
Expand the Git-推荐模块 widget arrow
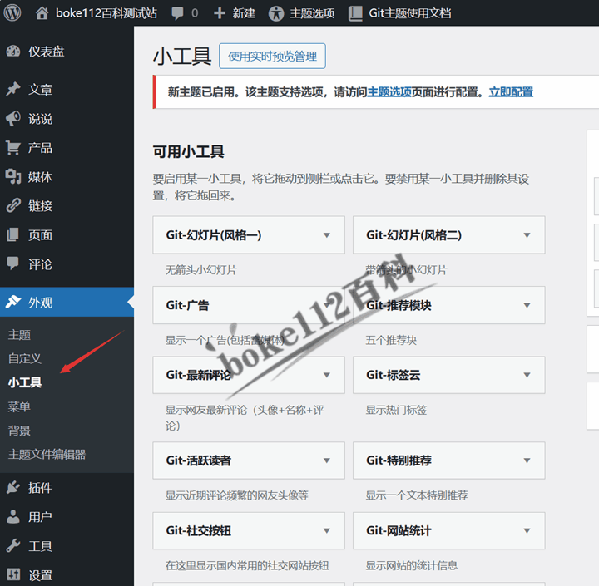tap(527, 305)
